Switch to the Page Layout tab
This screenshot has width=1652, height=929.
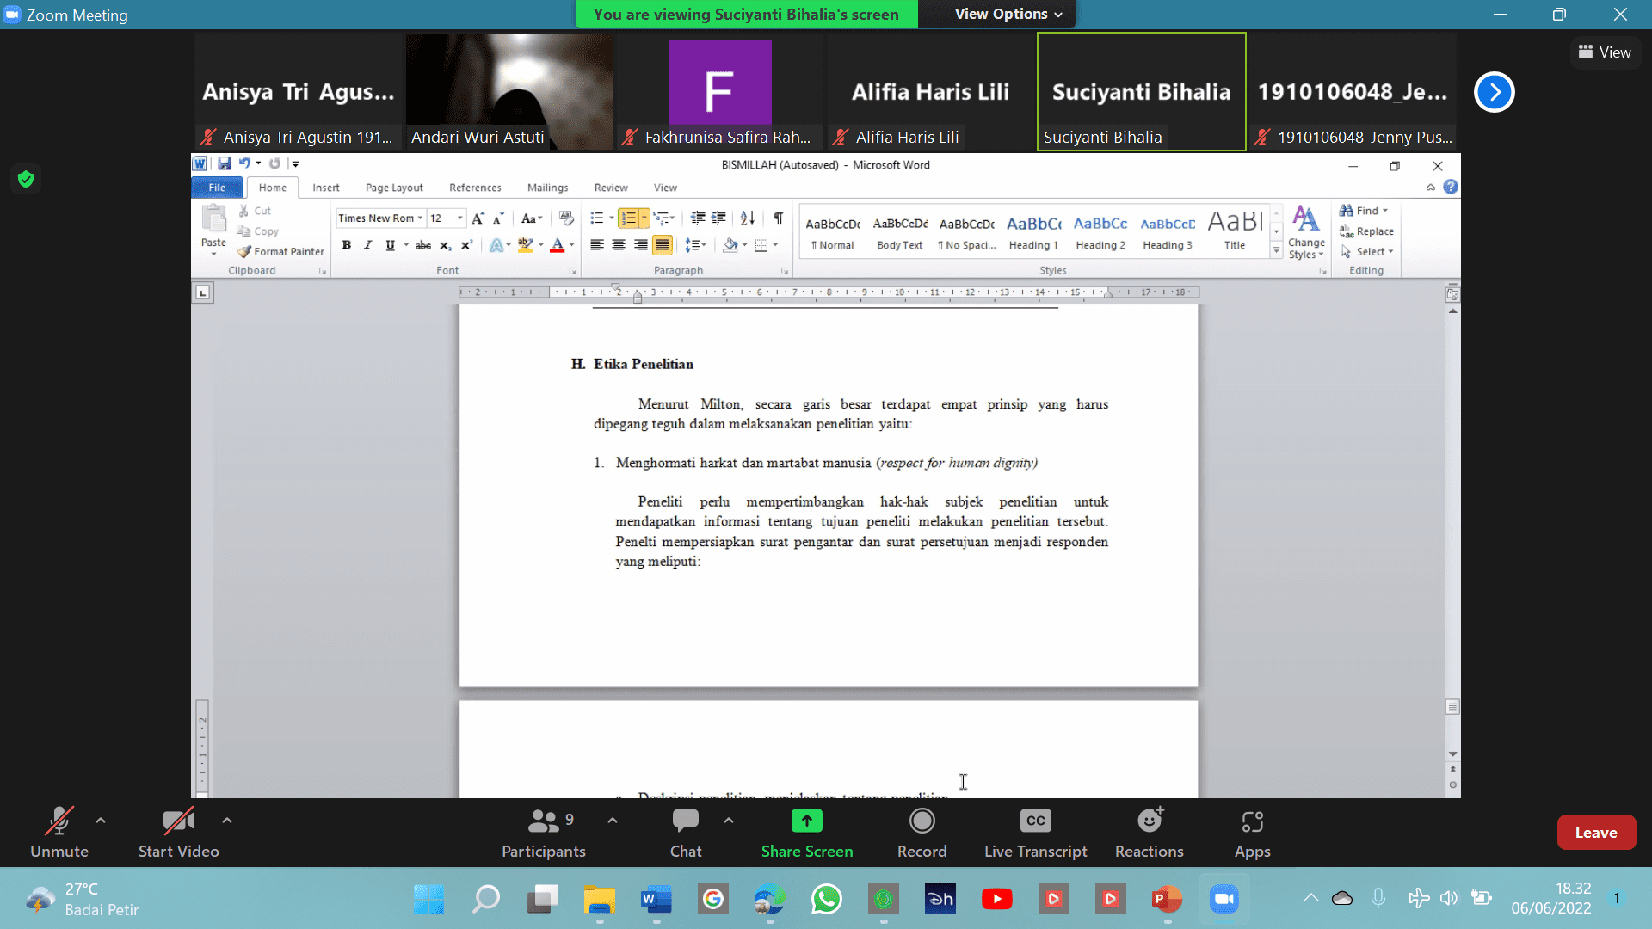pos(394,188)
